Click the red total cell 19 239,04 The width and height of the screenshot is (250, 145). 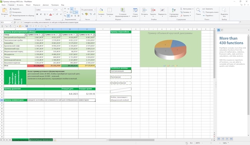tap(35, 66)
